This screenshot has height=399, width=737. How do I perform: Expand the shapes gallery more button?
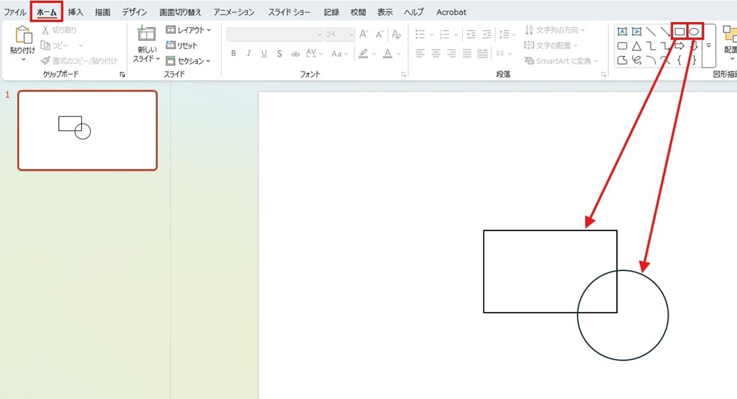pyautogui.click(x=709, y=46)
